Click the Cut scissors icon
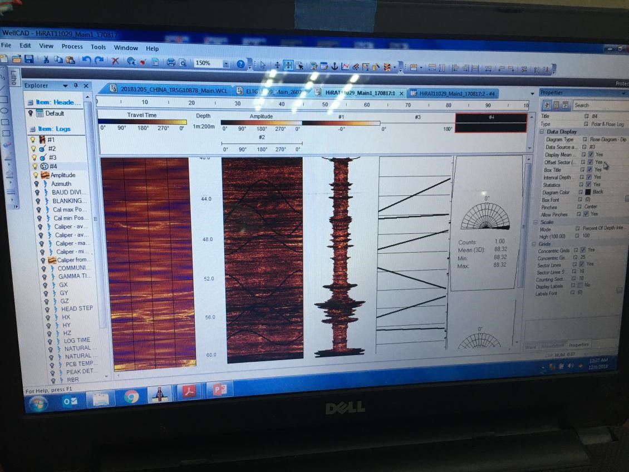 [x=46, y=61]
